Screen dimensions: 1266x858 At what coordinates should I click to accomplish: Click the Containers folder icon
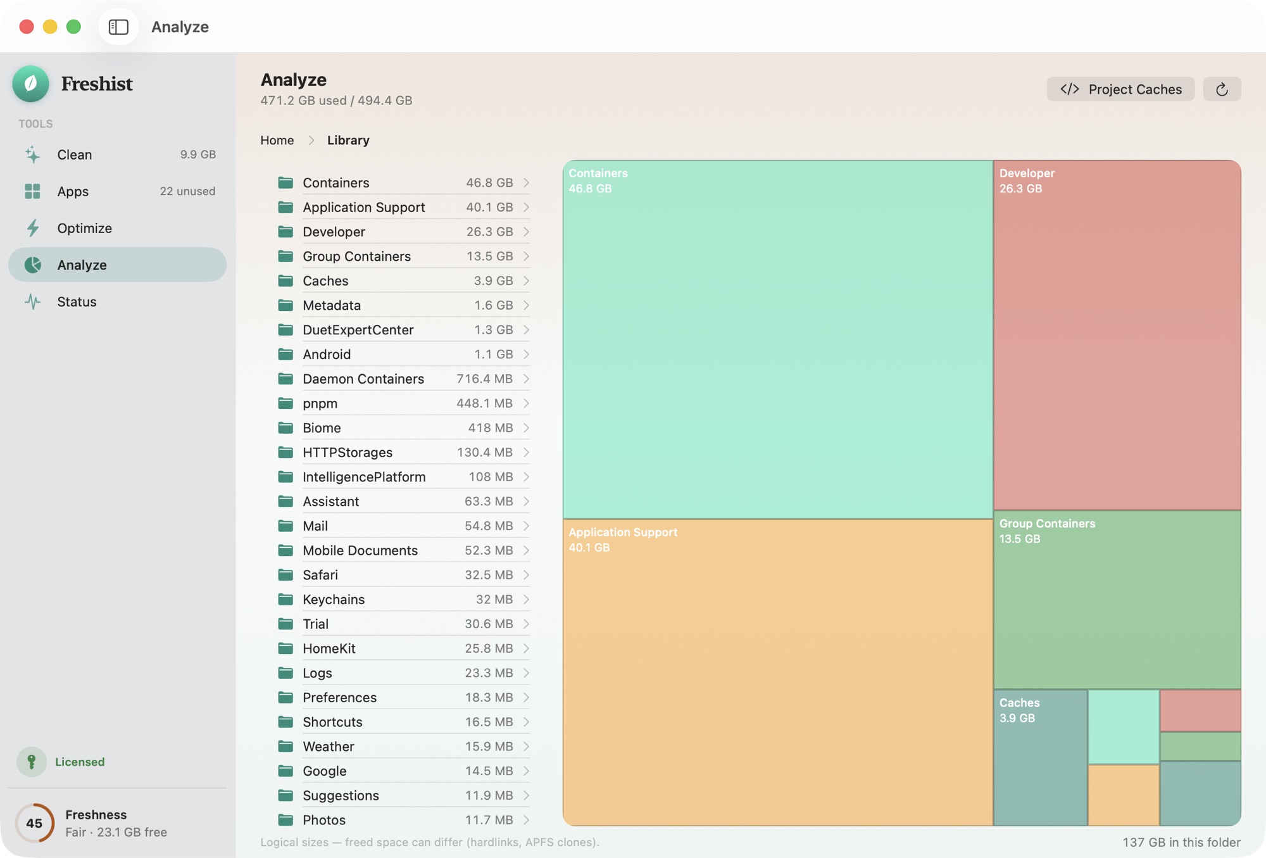[x=285, y=182]
